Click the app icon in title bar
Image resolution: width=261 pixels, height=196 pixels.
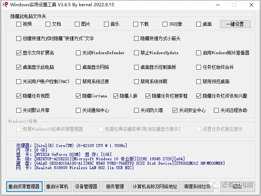[x=5, y=5]
